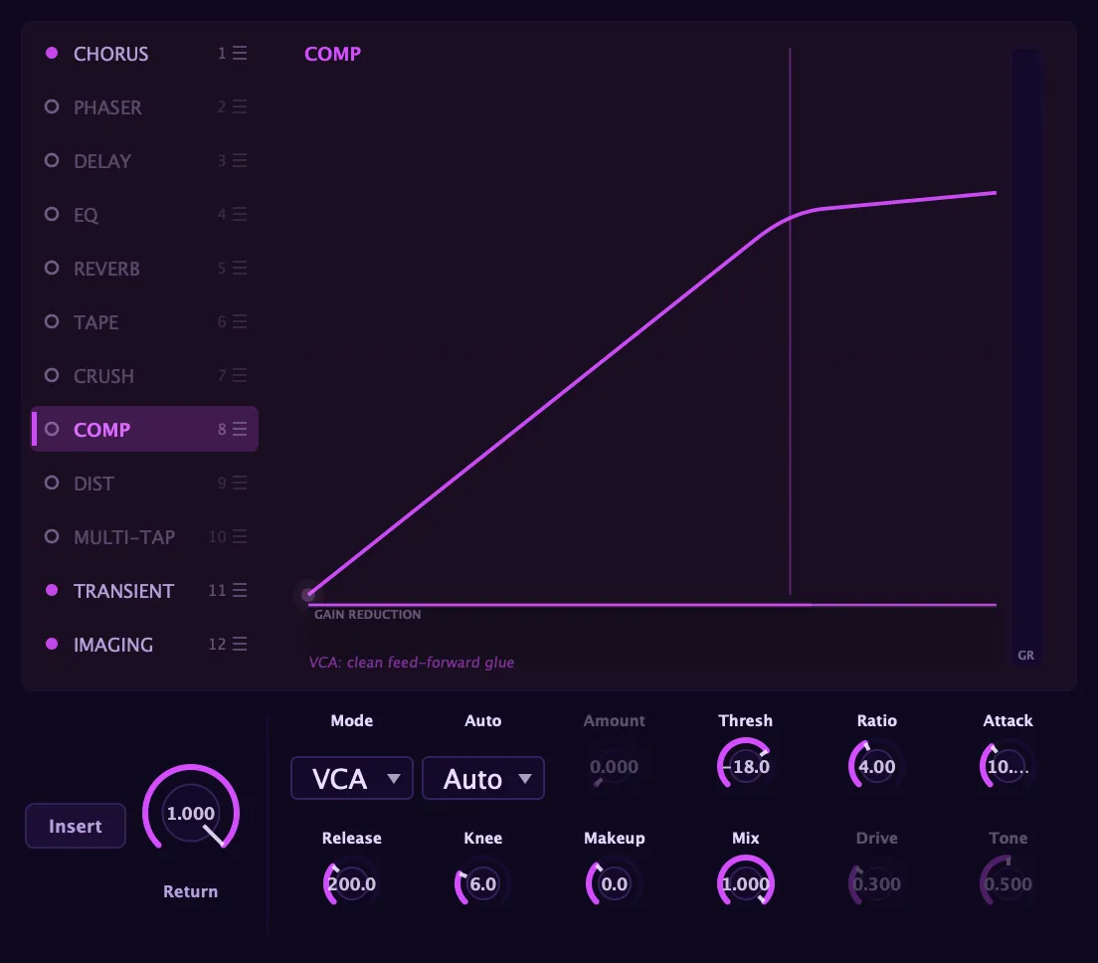Click the Release knob
This screenshot has width=1098, height=963.
[351, 883]
